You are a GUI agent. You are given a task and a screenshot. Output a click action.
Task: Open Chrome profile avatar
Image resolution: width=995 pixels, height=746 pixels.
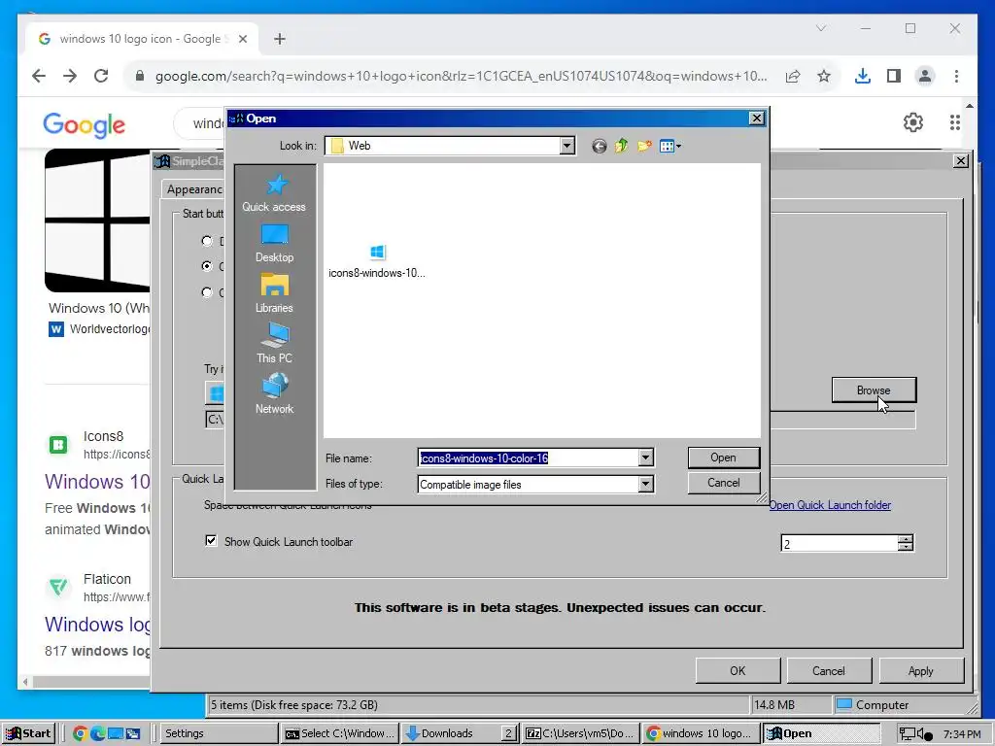coord(925,76)
